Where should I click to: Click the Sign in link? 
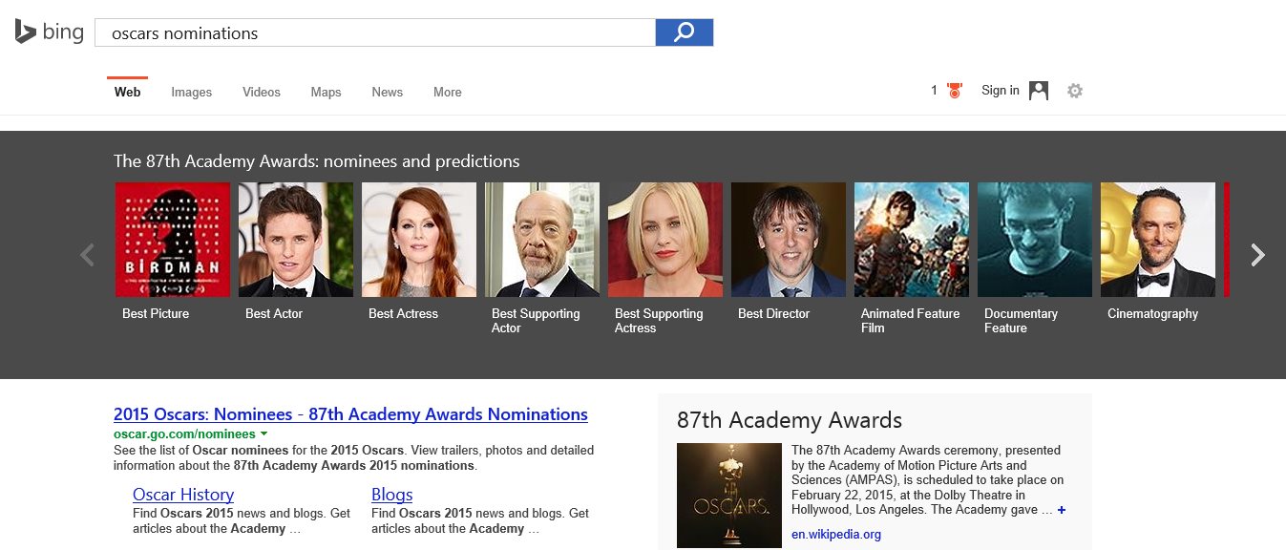pos(1001,91)
